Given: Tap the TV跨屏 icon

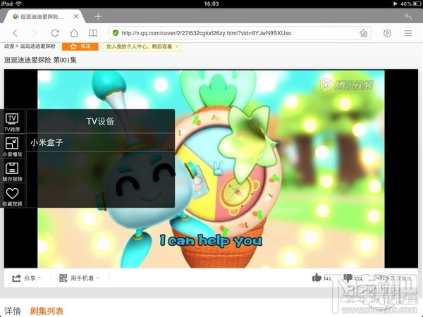Looking at the screenshot, I should tap(13, 122).
